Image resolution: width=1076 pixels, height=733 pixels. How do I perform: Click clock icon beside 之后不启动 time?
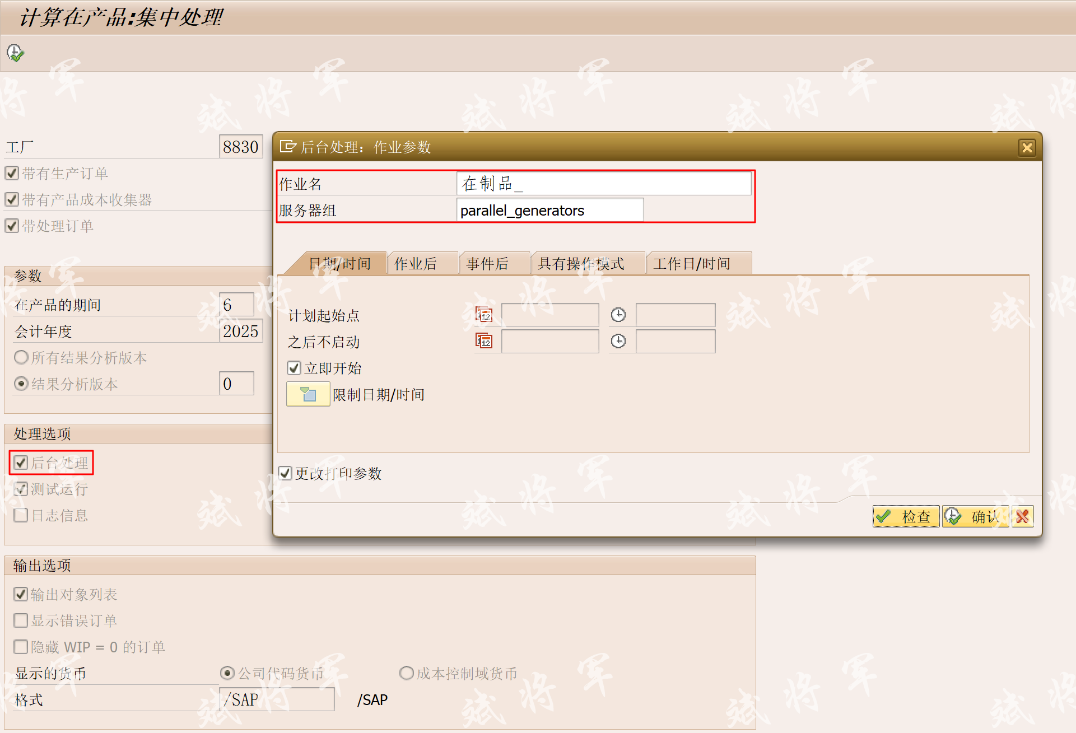pyautogui.click(x=618, y=341)
